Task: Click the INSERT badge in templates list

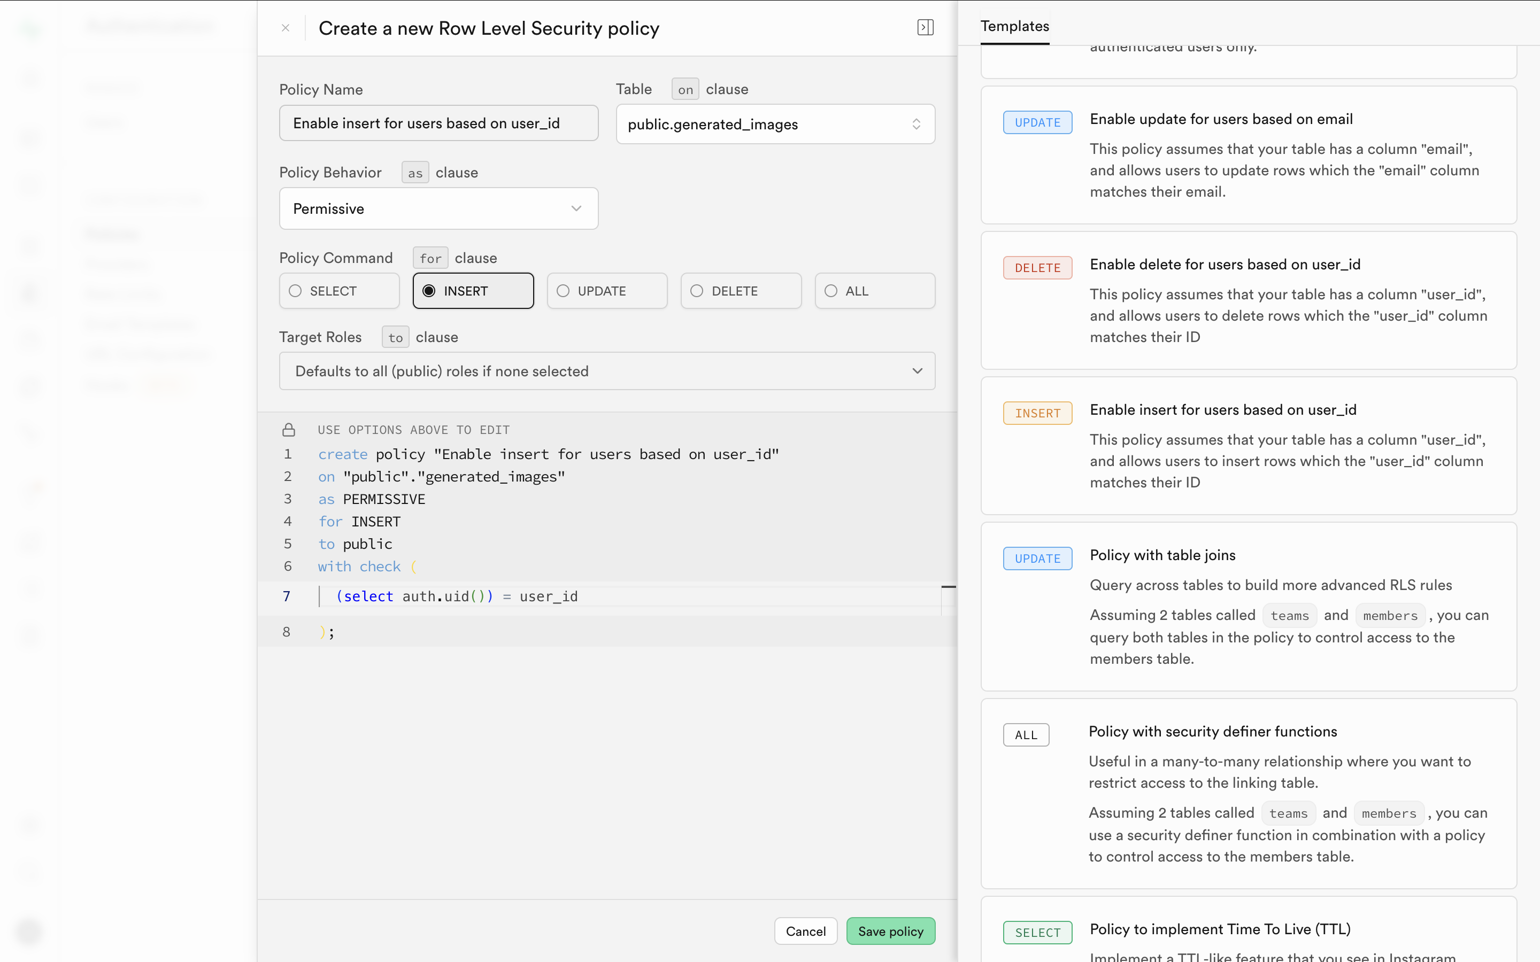Action: pos(1037,413)
